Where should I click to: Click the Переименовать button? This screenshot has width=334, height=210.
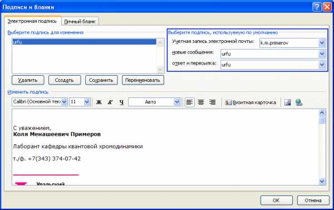pos(143,80)
